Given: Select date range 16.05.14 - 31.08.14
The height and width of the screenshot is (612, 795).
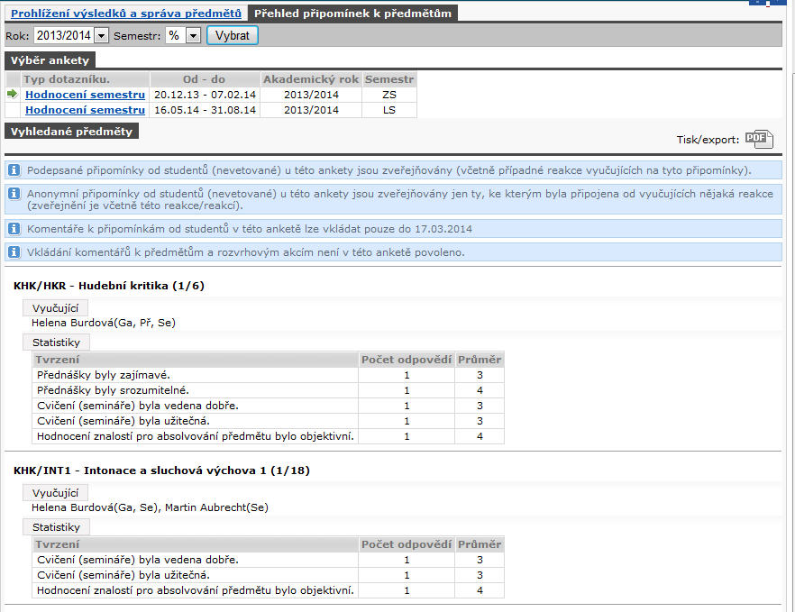Looking at the screenshot, I should click(205, 110).
